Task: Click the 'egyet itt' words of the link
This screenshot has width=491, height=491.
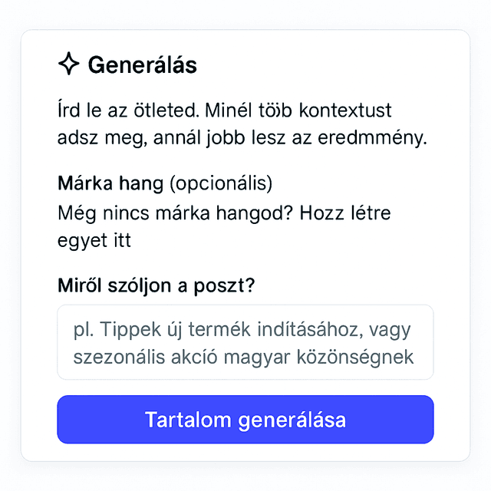Action: (94, 239)
